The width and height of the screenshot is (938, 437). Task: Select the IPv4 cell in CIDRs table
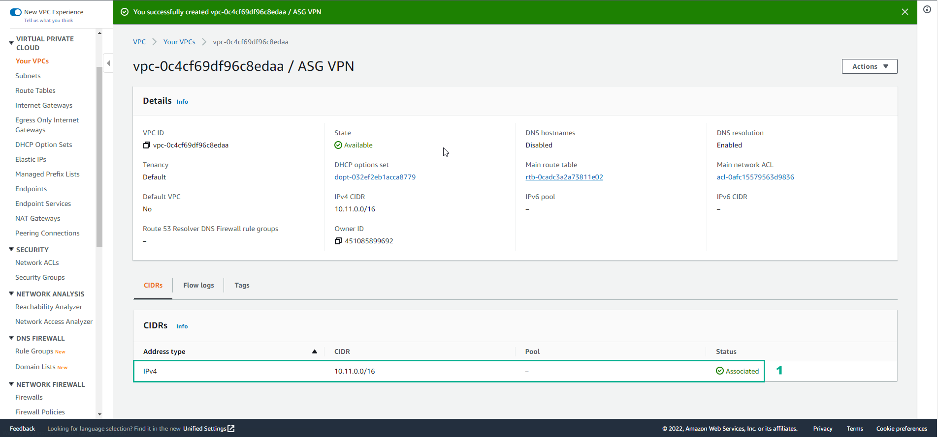(150, 371)
